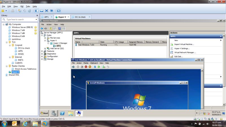Open Clipboard menu in VM Connection
This screenshot has height=127, width=226.
click(94, 63)
